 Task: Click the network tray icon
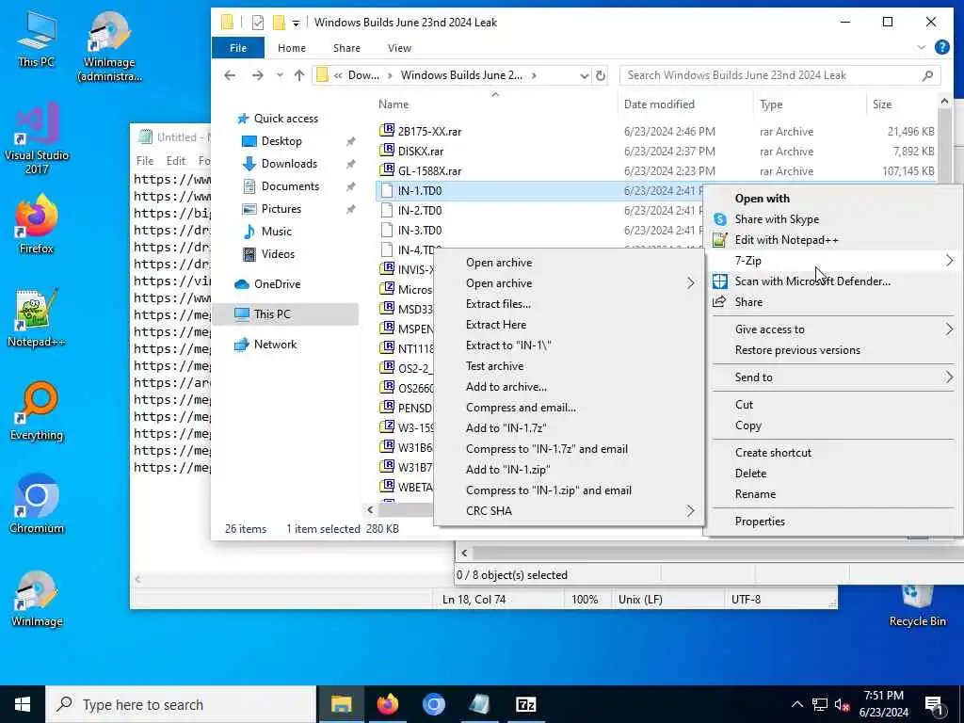pos(820,704)
